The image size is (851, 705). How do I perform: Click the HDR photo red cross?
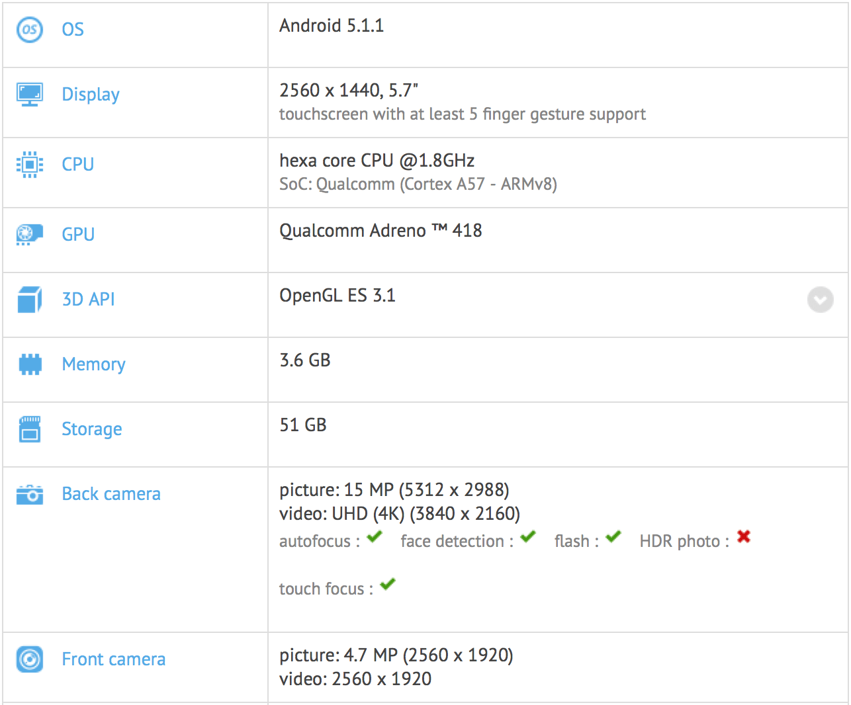(744, 536)
